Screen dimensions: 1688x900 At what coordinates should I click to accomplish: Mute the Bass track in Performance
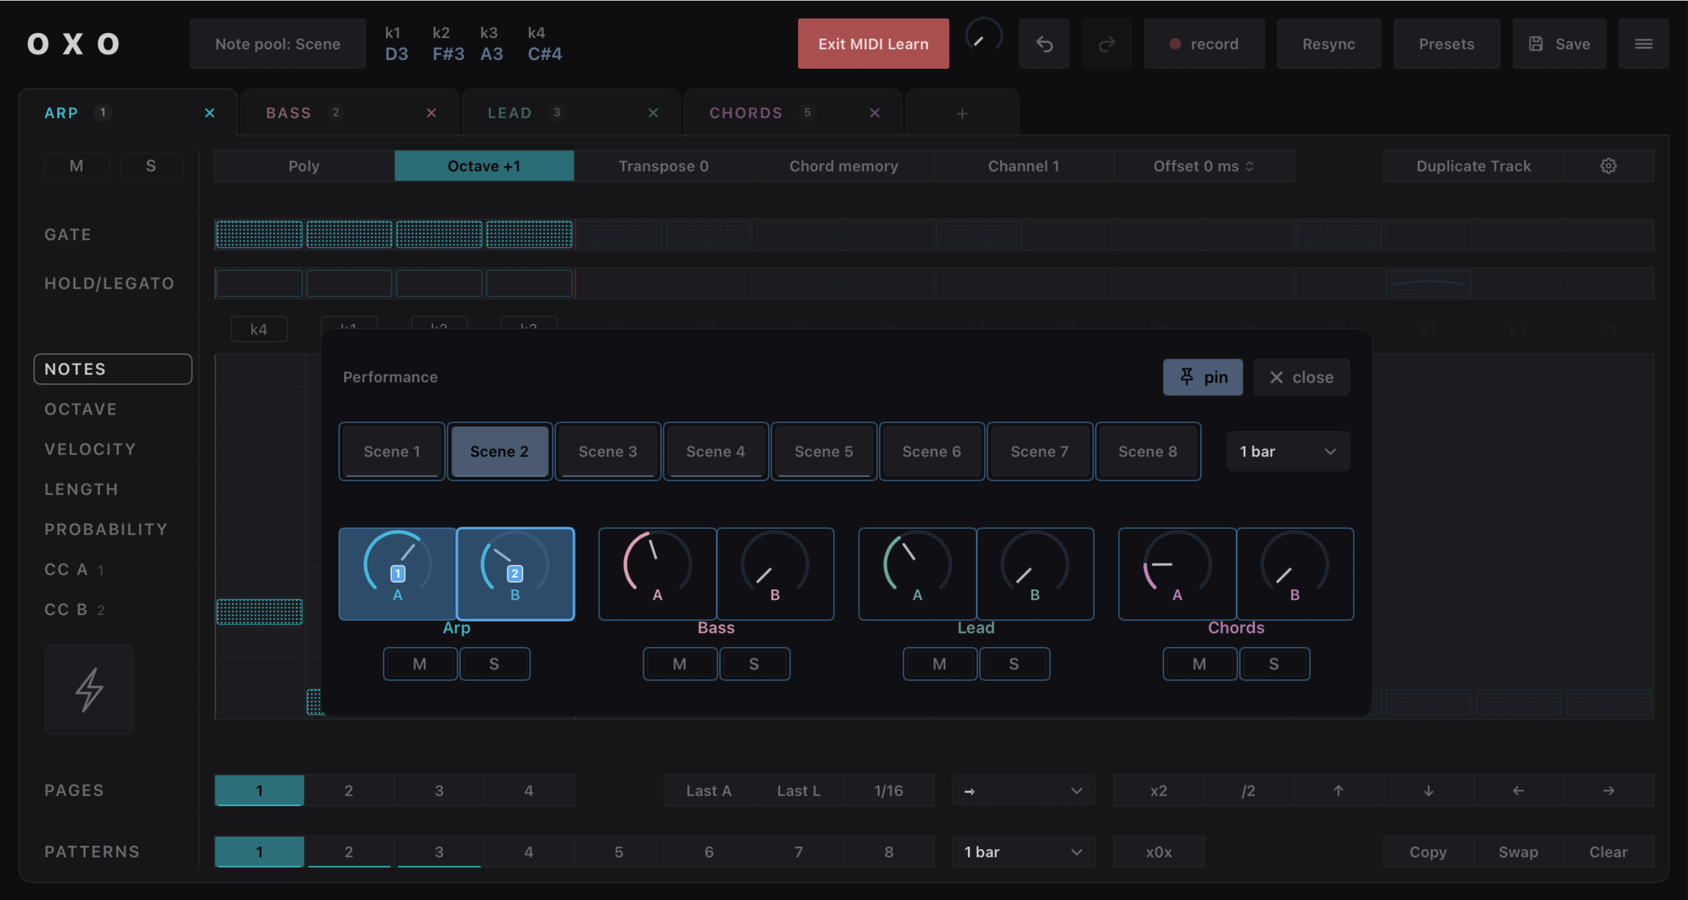680,663
